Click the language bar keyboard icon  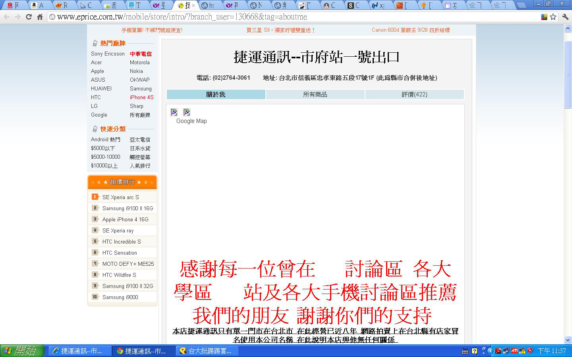(x=466, y=351)
